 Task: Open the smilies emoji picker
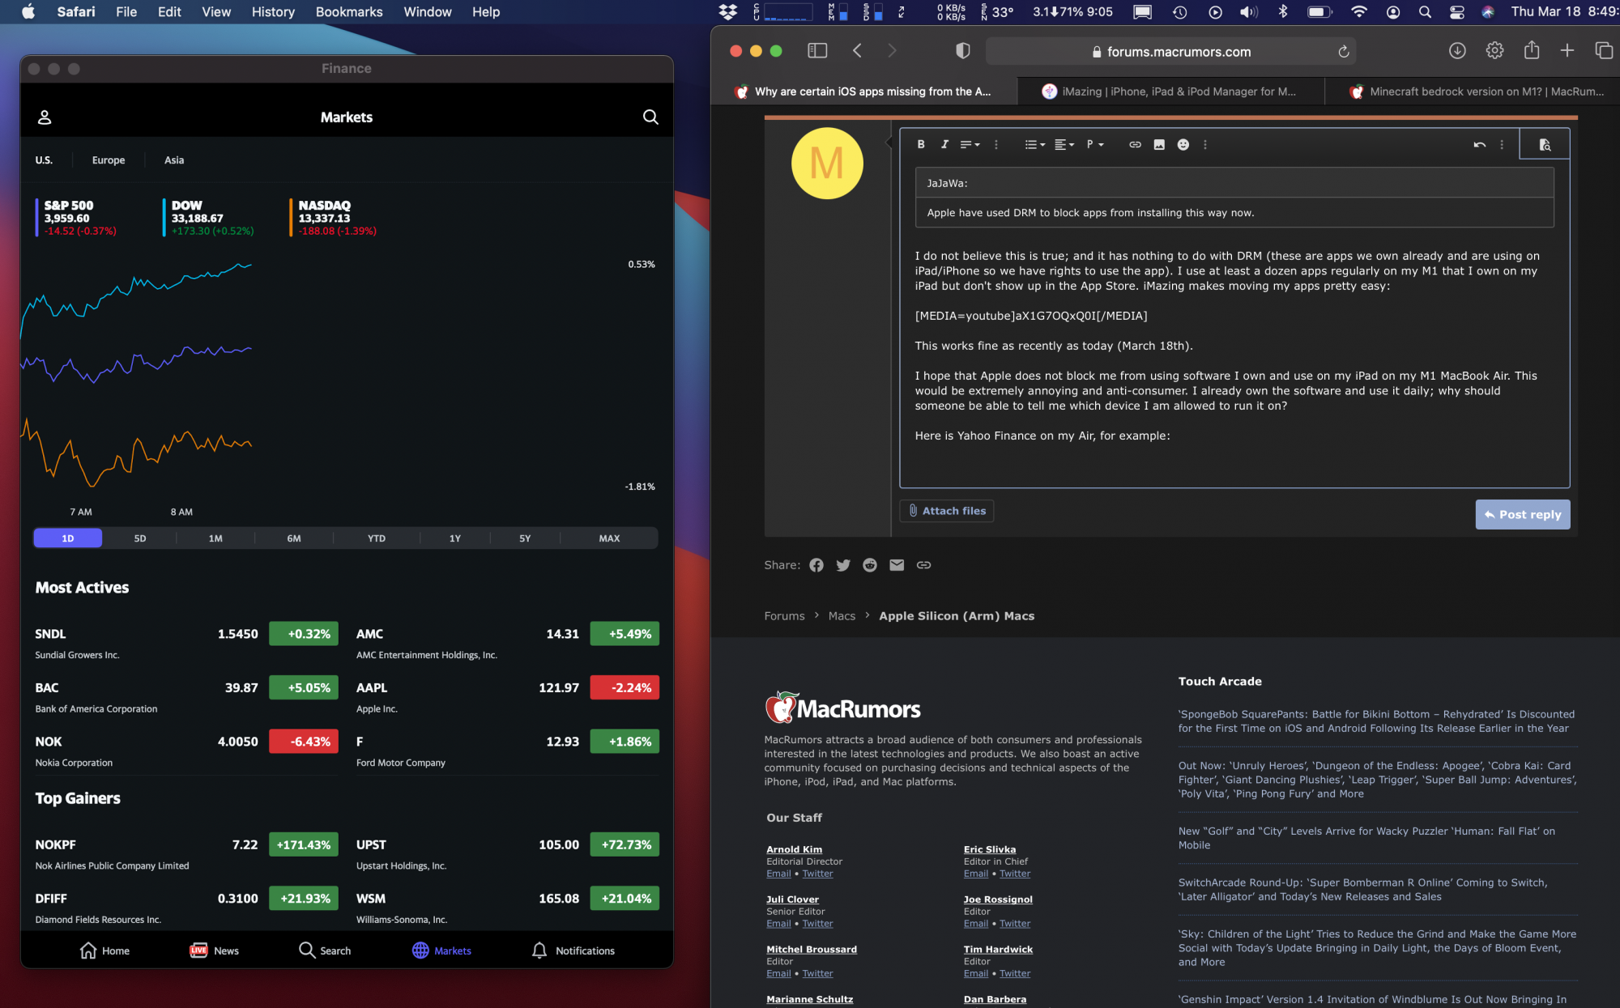[x=1183, y=144]
